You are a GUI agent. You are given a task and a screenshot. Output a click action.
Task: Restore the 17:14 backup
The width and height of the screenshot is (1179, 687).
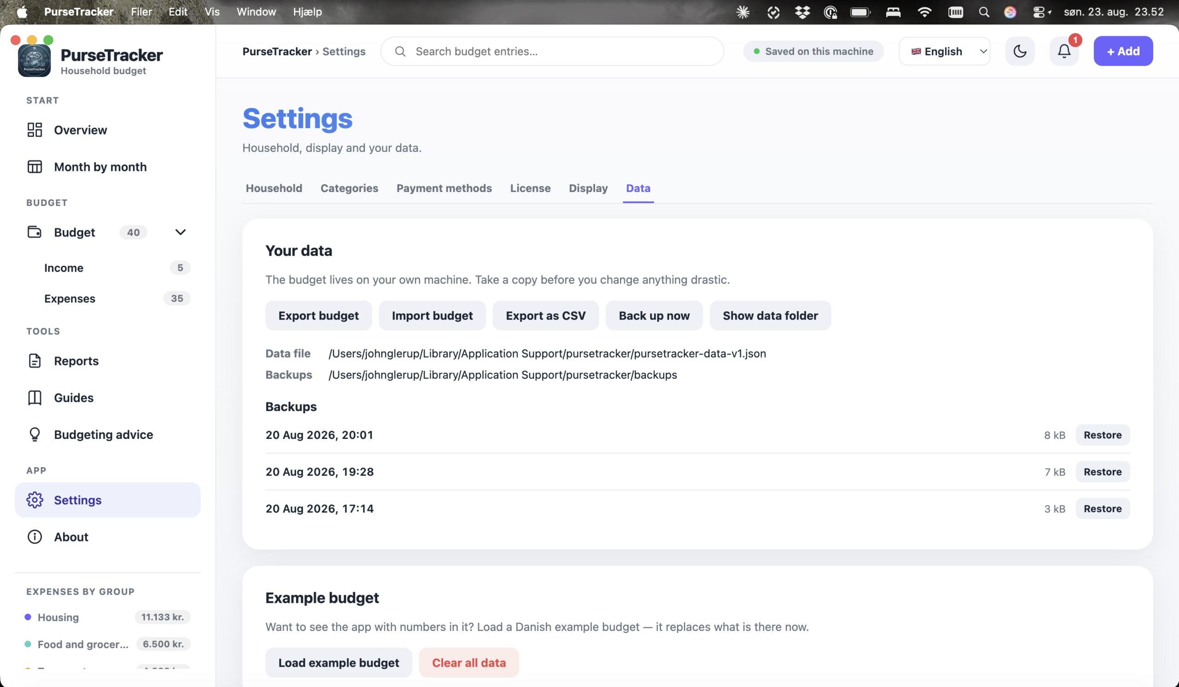pos(1103,509)
